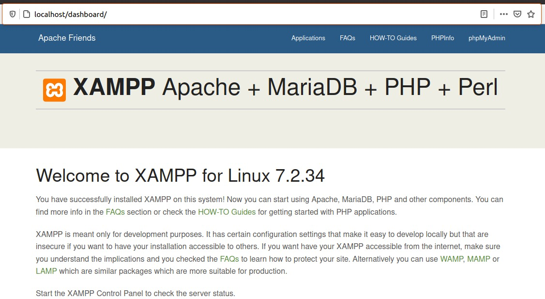The image size is (545, 299).
Task: Follow FAQs link in second paragraph
Action: pos(229,259)
